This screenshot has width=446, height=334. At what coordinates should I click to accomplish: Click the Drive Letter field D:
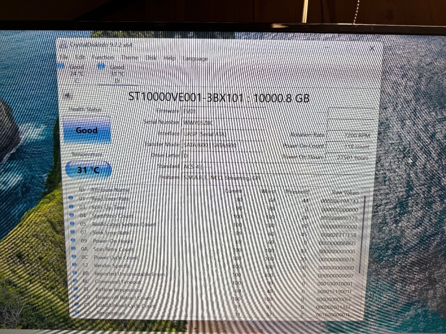223,156
